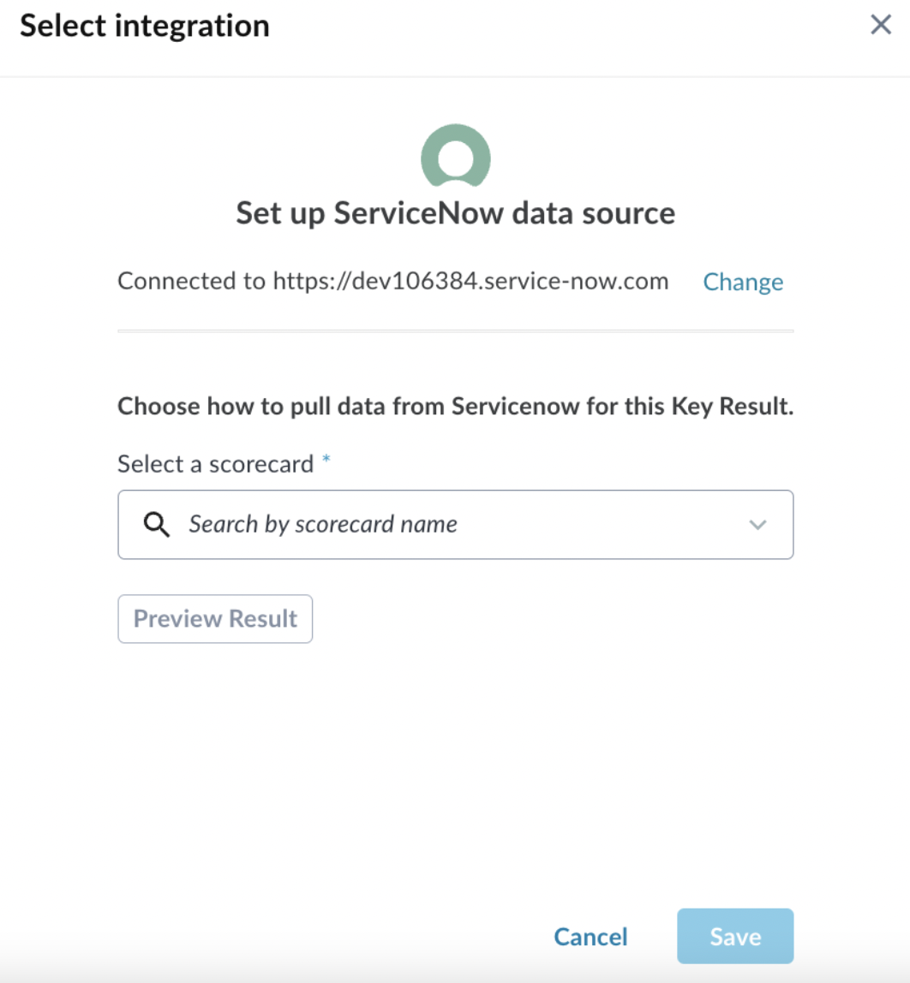Click the connected dev106384.service-now.com URL text

click(471, 281)
